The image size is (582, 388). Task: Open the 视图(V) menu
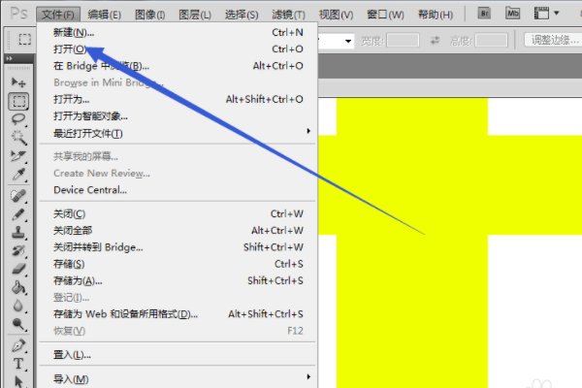(337, 15)
